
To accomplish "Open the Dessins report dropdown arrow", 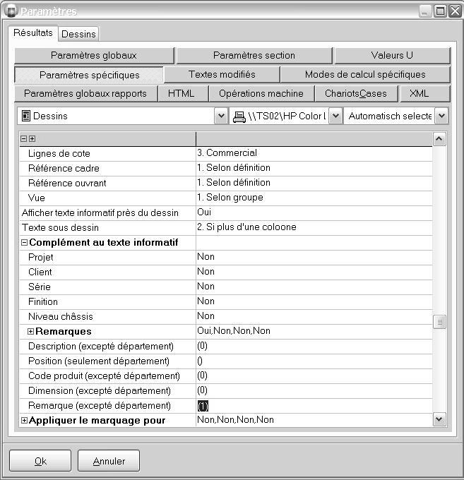I will click(221, 116).
